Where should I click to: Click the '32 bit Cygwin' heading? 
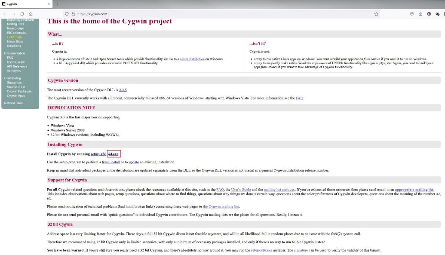point(60,225)
